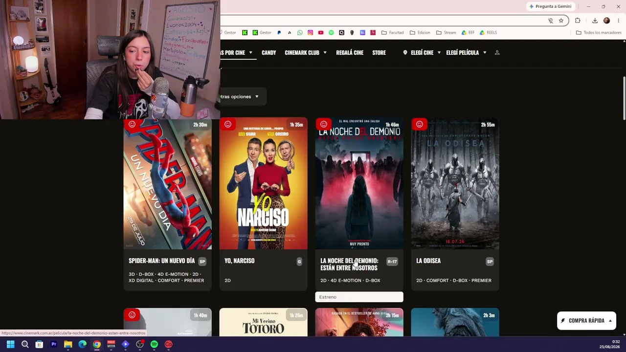This screenshot has height=352, width=626.
Task: Click the red smiley icon on La Odisea poster
Action: [420, 125]
